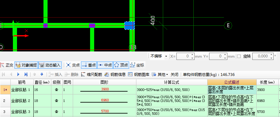280x117 pixels.
Task: Select 缩尺配筋 scaling rebar tool
Action: coord(91,75)
